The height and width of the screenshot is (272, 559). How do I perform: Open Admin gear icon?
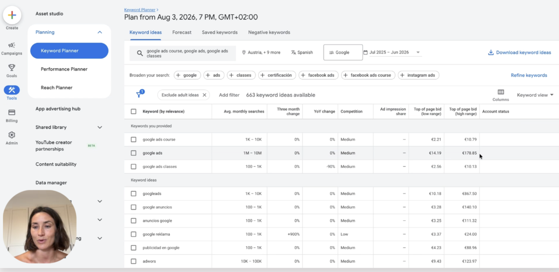(x=12, y=135)
